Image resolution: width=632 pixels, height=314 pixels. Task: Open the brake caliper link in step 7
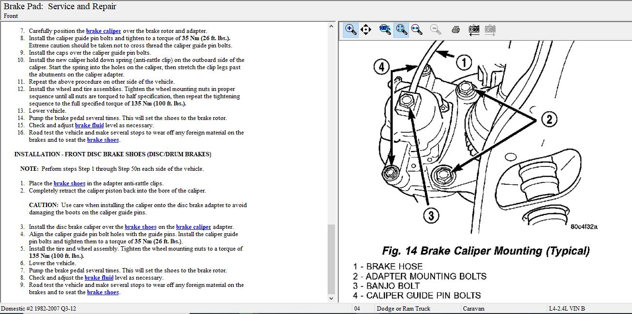[x=103, y=31]
